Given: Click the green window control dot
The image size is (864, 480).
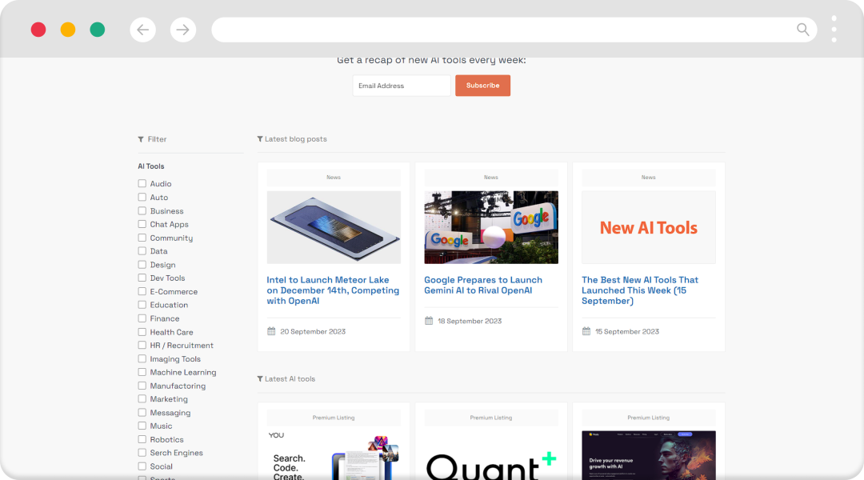Looking at the screenshot, I should pyautogui.click(x=98, y=30).
